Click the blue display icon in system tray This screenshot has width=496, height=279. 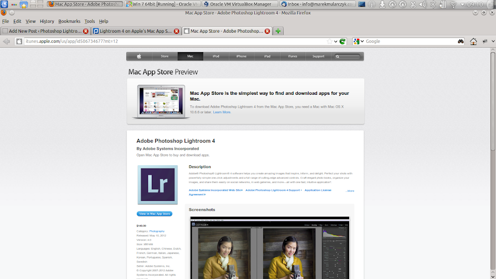361,4
